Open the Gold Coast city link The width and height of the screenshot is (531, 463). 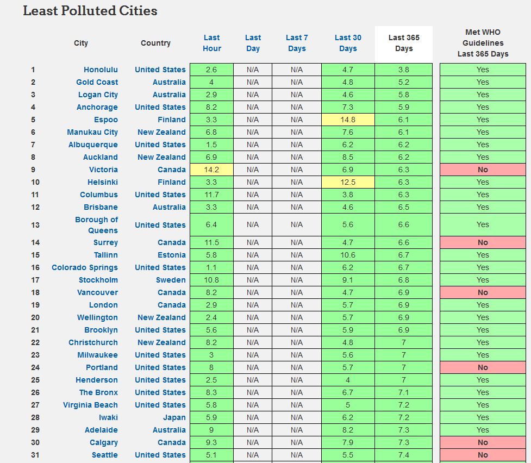pos(97,82)
